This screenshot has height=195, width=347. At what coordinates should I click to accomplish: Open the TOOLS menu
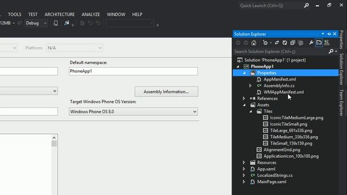[x=15, y=15]
